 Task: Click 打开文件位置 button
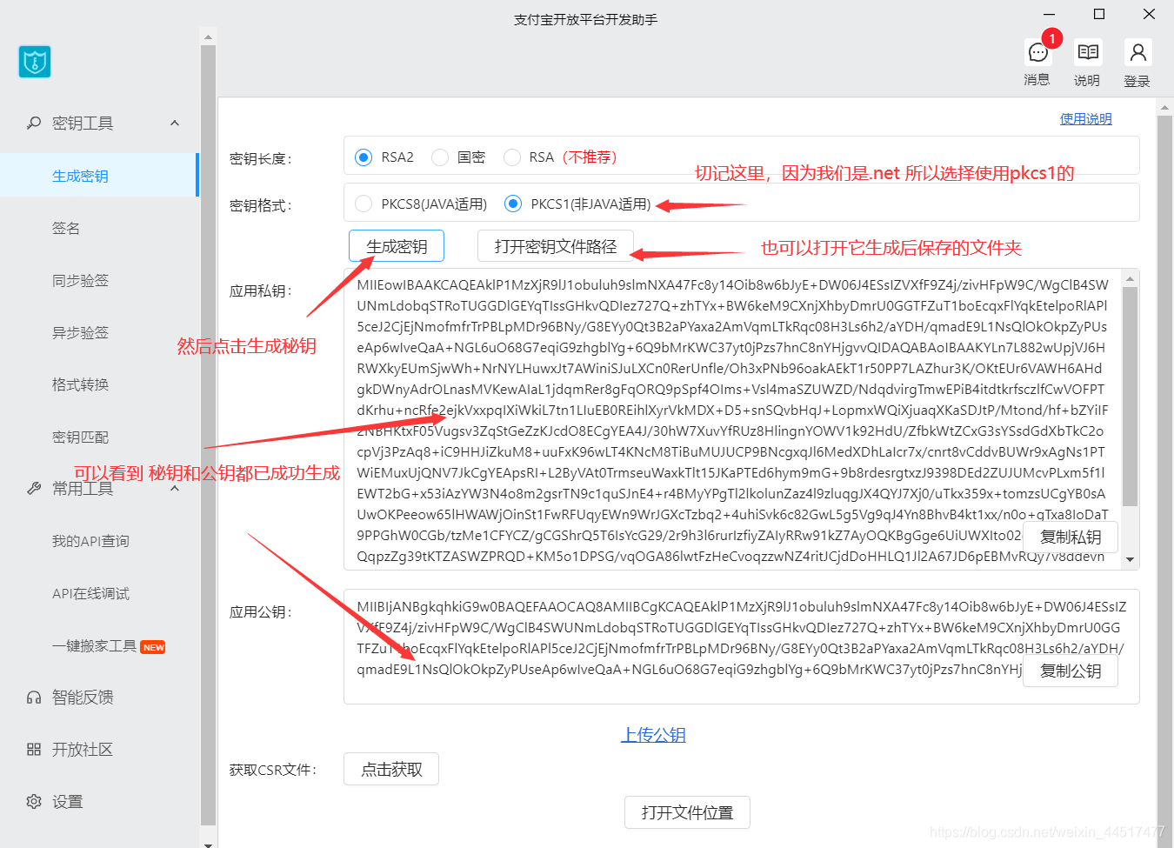pos(687,812)
